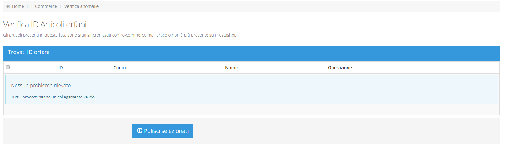Toggle the select-all checkbox in table header
Screen dimensions: 505x150
[8, 67]
